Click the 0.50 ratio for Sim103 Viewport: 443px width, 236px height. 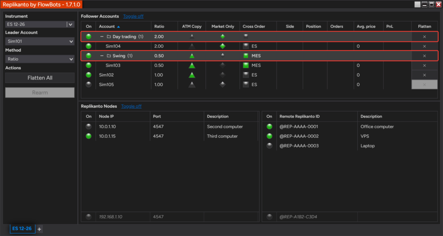(x=159, y=66)
